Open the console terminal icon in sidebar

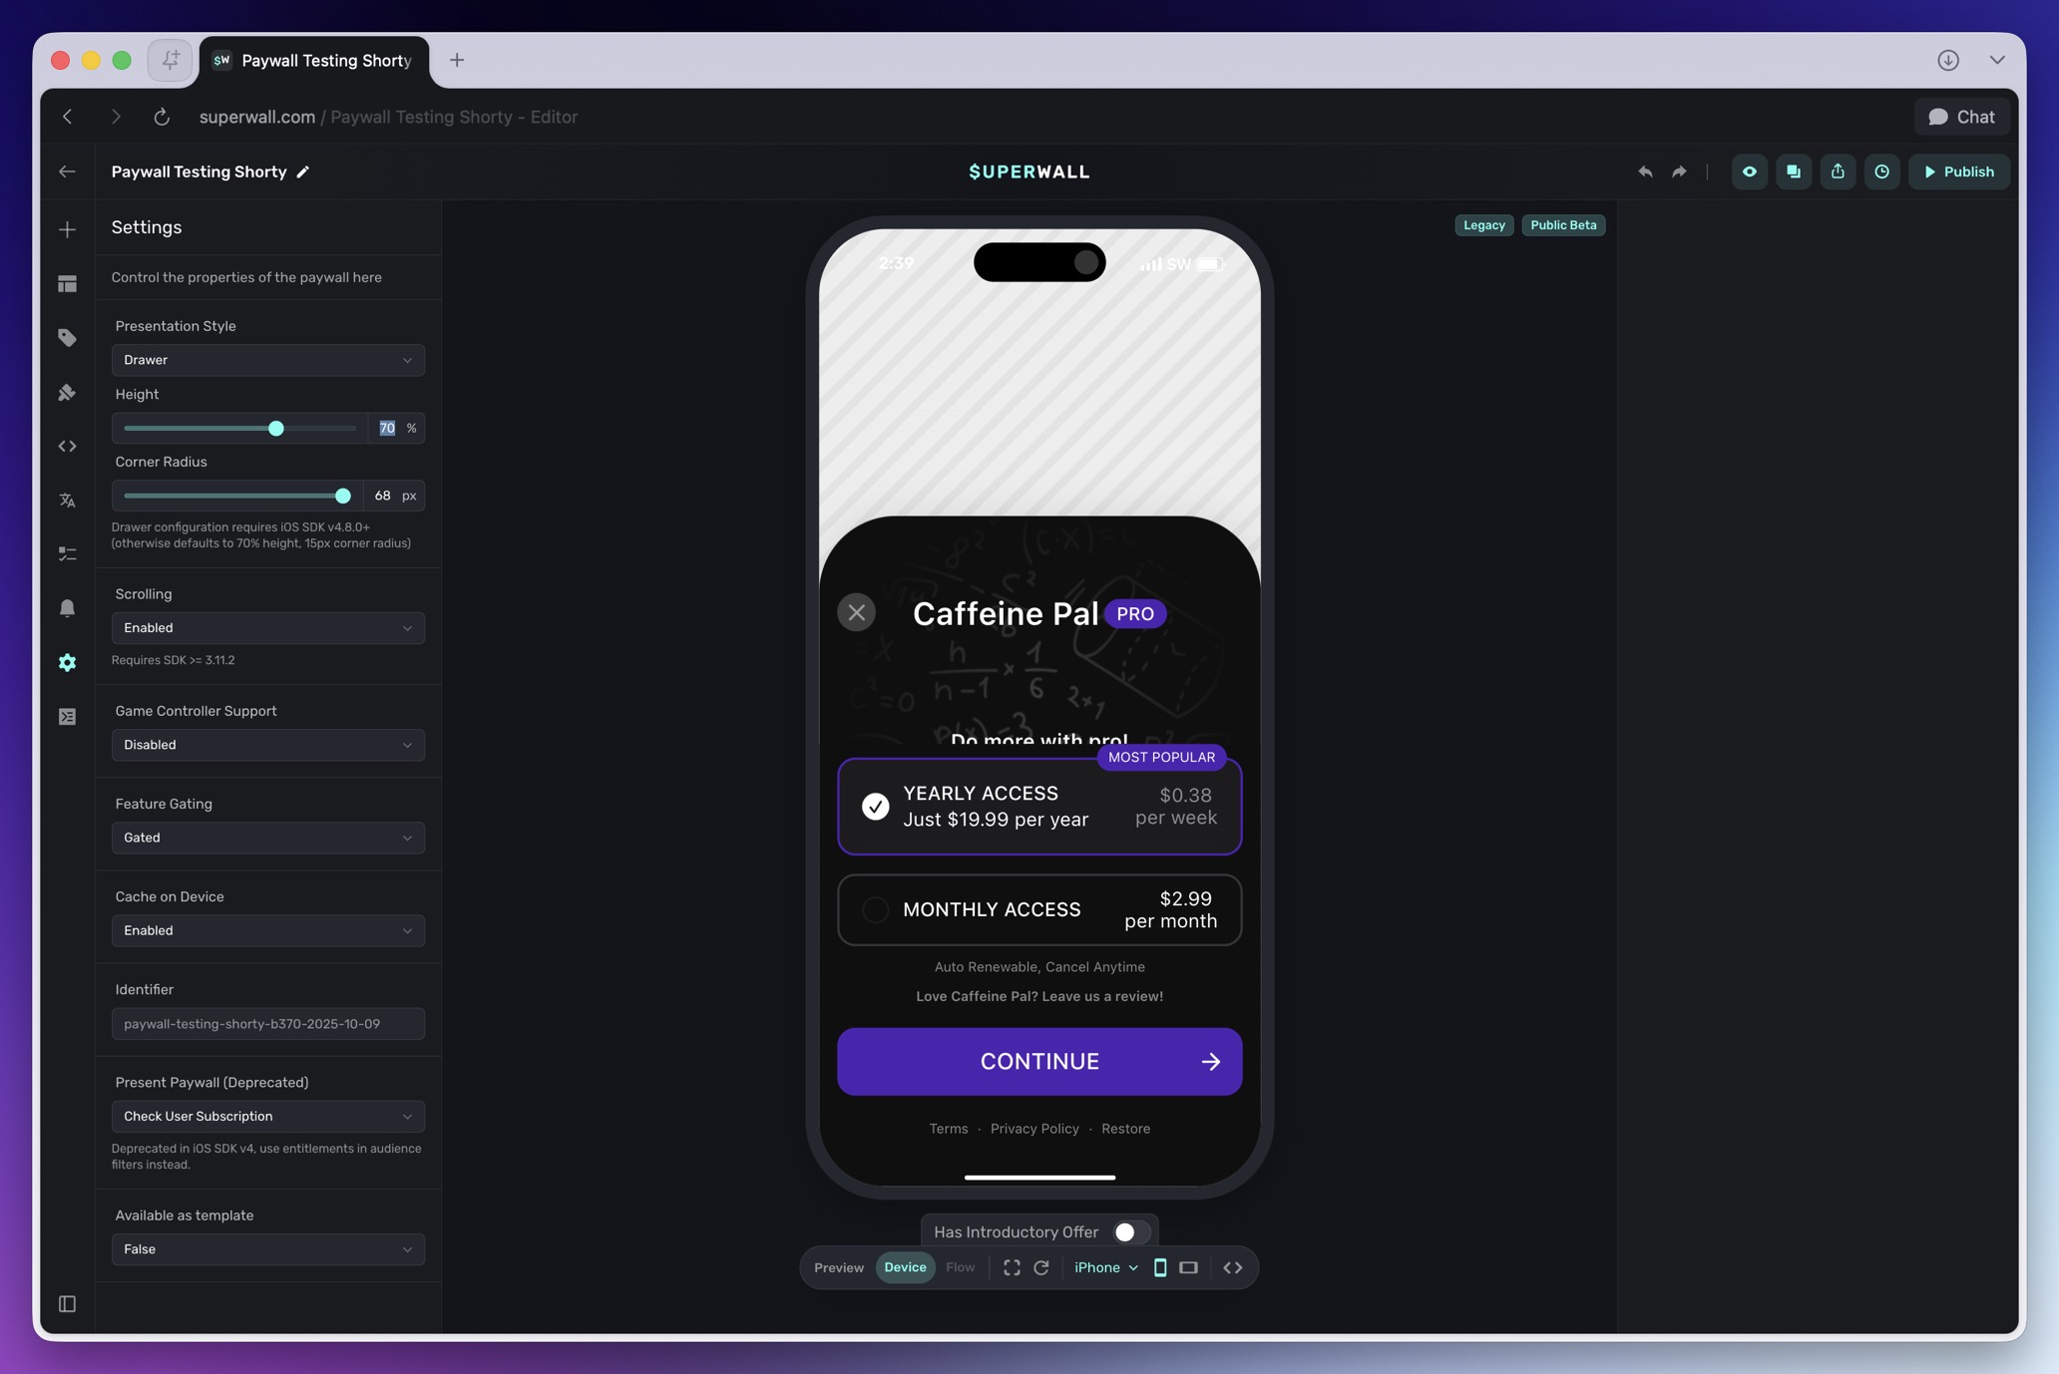tap(67, 716)
